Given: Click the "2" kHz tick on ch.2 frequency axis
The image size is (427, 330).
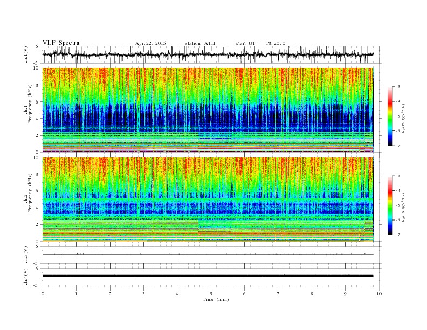Looking at the screenshot, I should (x=38, y=225).
